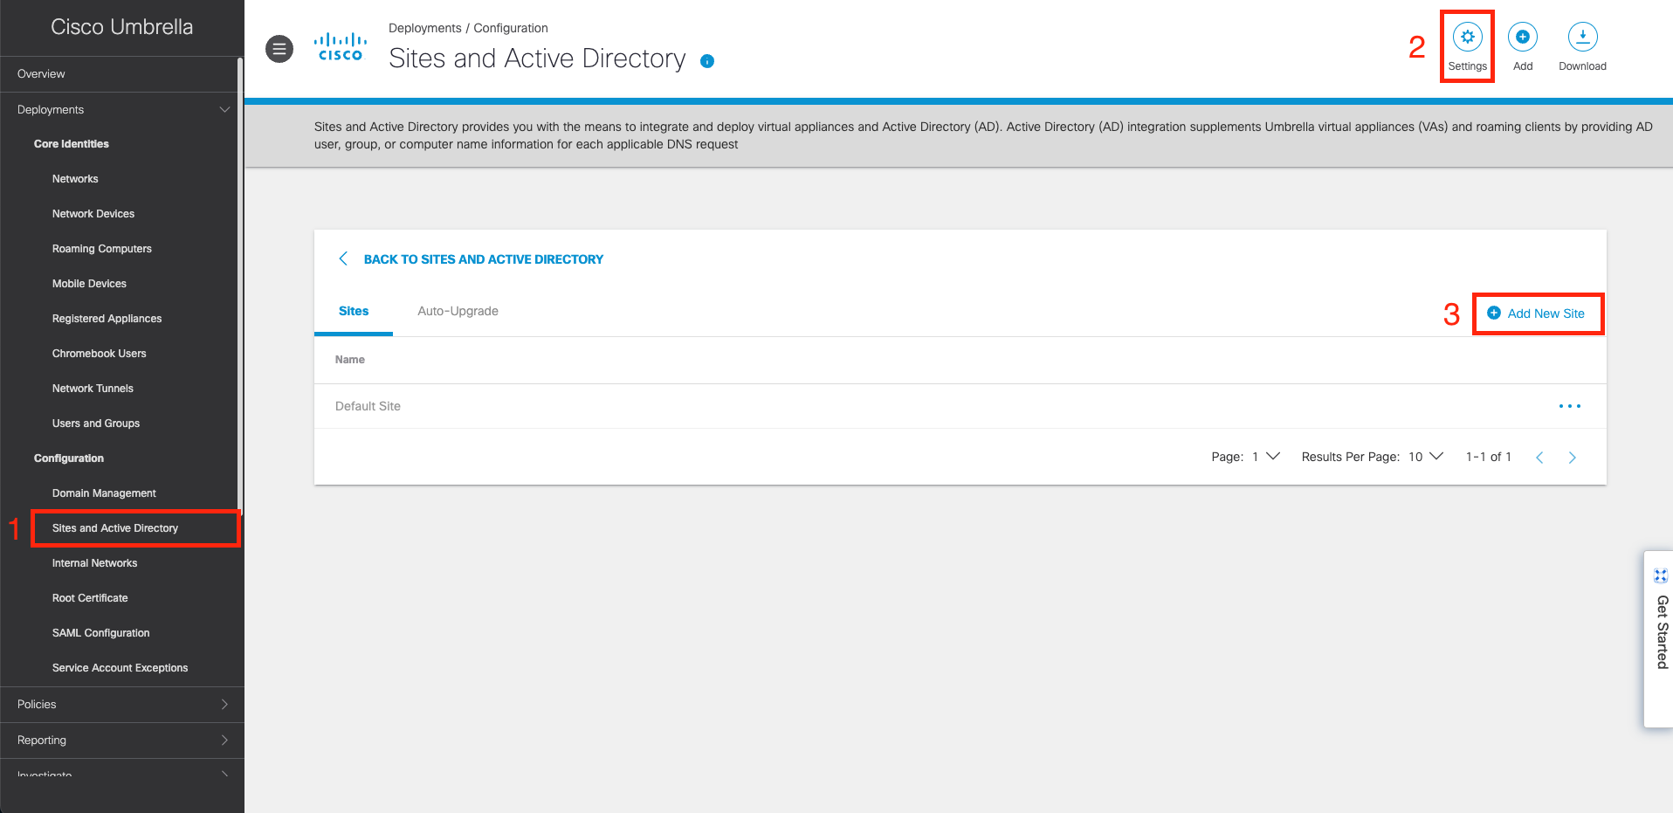This screenshot has height=813, width=1673.
Task: Go to next results page arrow
Action: tap(1572, 458)
